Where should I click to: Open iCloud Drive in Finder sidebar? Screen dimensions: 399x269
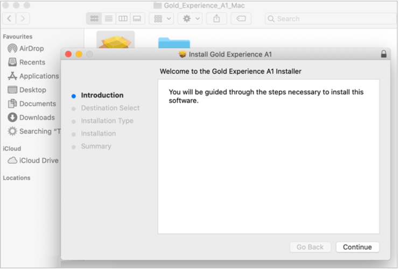33,160
